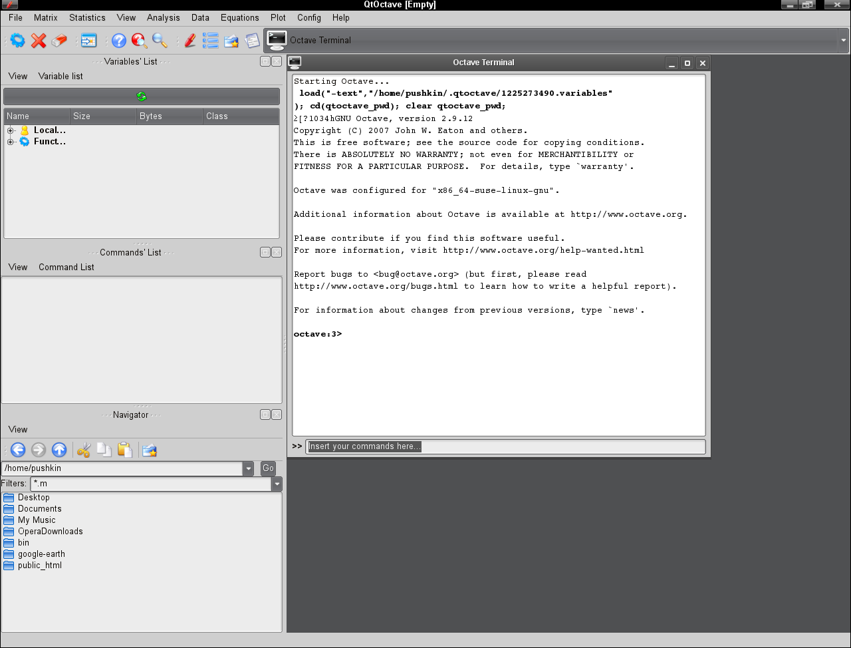
Task: Click the scissors cut icon in Navigator
Action: [x=84, y=450]
